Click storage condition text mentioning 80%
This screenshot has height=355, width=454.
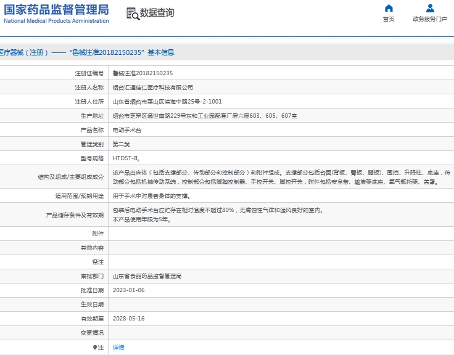point(218,210)
